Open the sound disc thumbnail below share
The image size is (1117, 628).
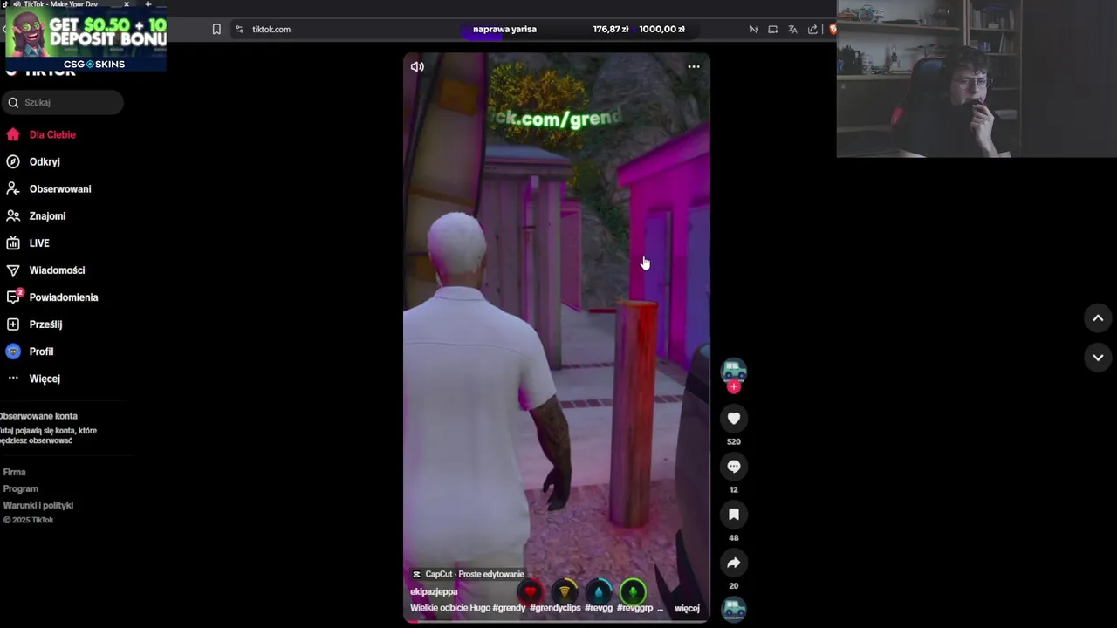coord(734,608)
